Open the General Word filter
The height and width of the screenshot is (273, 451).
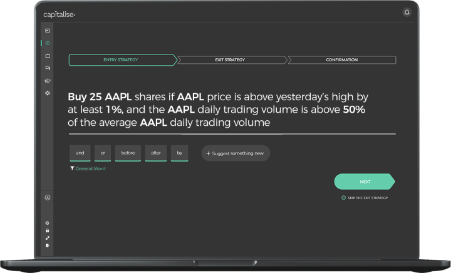coord(88,168)
